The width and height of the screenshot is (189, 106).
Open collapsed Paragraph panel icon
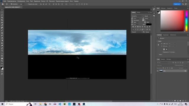click(x=154, y=16)
